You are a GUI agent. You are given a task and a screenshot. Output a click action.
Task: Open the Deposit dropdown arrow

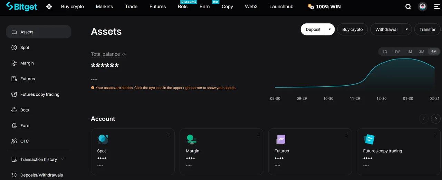coord(330,29)
